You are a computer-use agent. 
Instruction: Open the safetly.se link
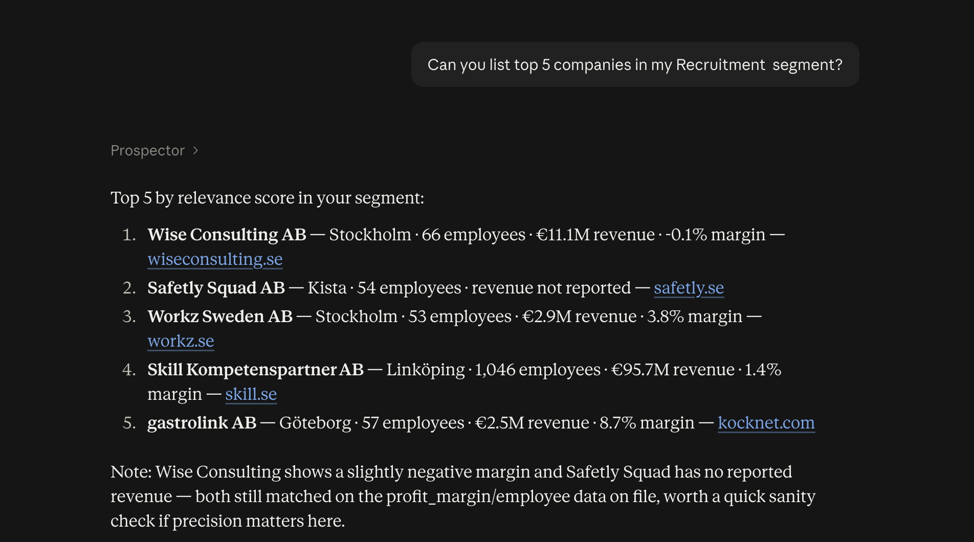[x=689, y=288]
